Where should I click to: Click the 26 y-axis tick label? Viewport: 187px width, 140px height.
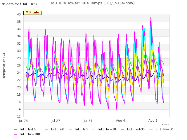point(19,65)
